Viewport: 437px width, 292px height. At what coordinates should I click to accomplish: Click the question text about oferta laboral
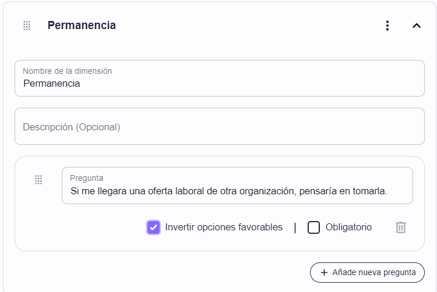tap(229, 191)
